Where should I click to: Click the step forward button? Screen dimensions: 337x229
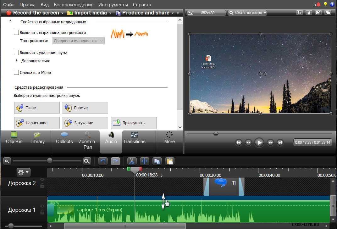click(x=270, y=142)
